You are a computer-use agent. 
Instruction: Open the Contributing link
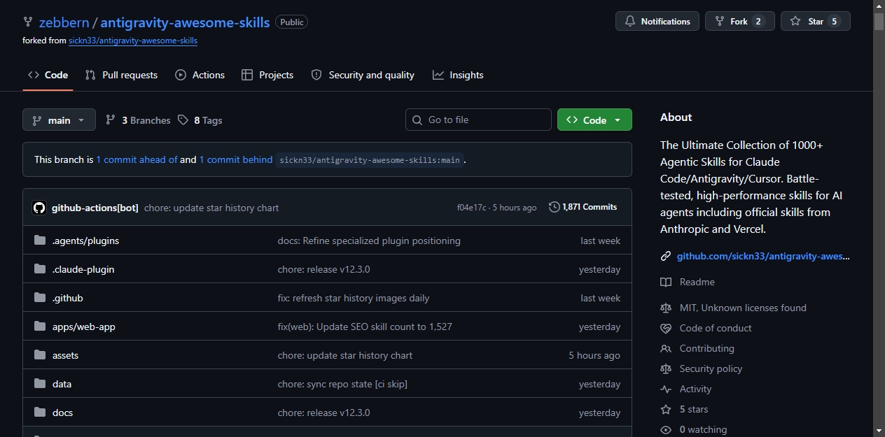pos(697,348)
